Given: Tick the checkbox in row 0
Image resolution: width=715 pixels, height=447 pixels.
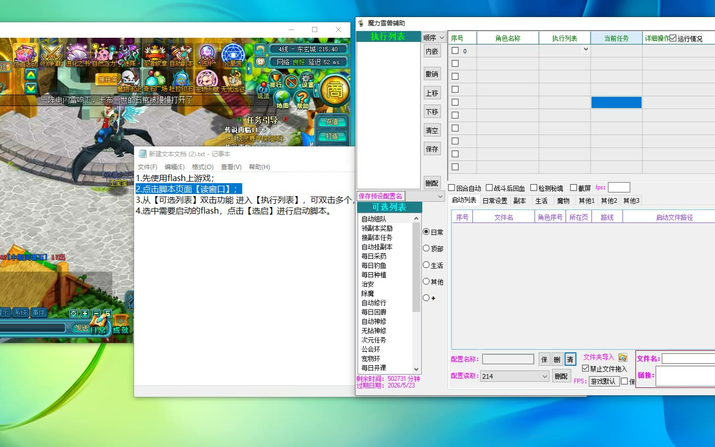Looking at the screenshot, I should (x=455, y=51).
